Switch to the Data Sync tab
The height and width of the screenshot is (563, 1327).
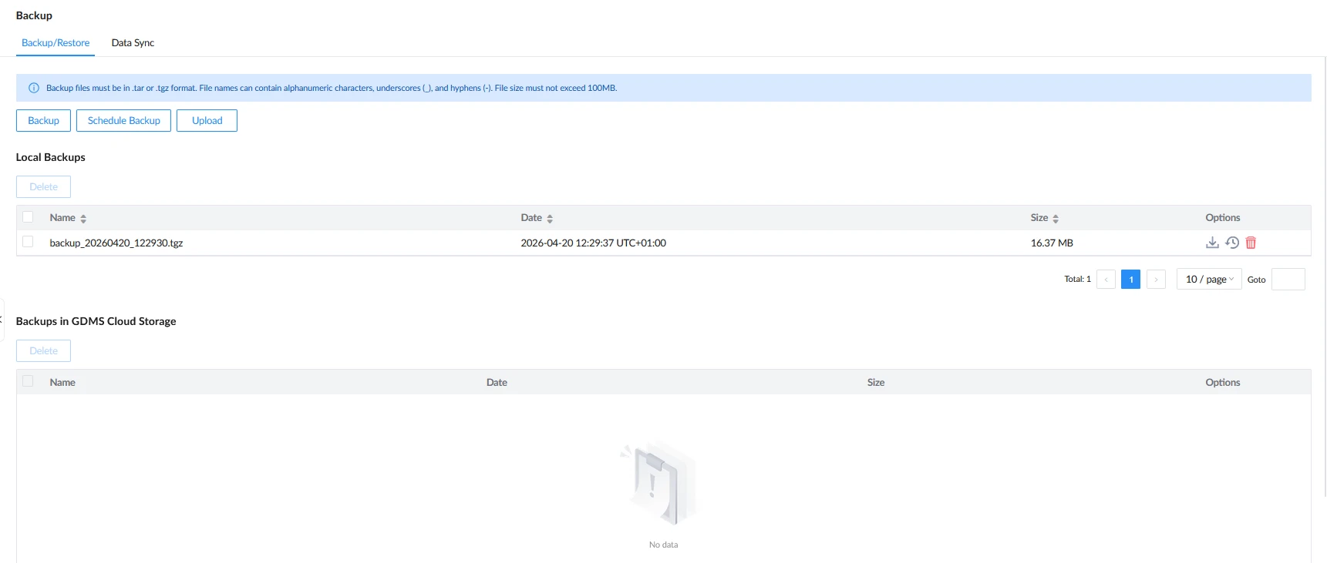point(133,43)
